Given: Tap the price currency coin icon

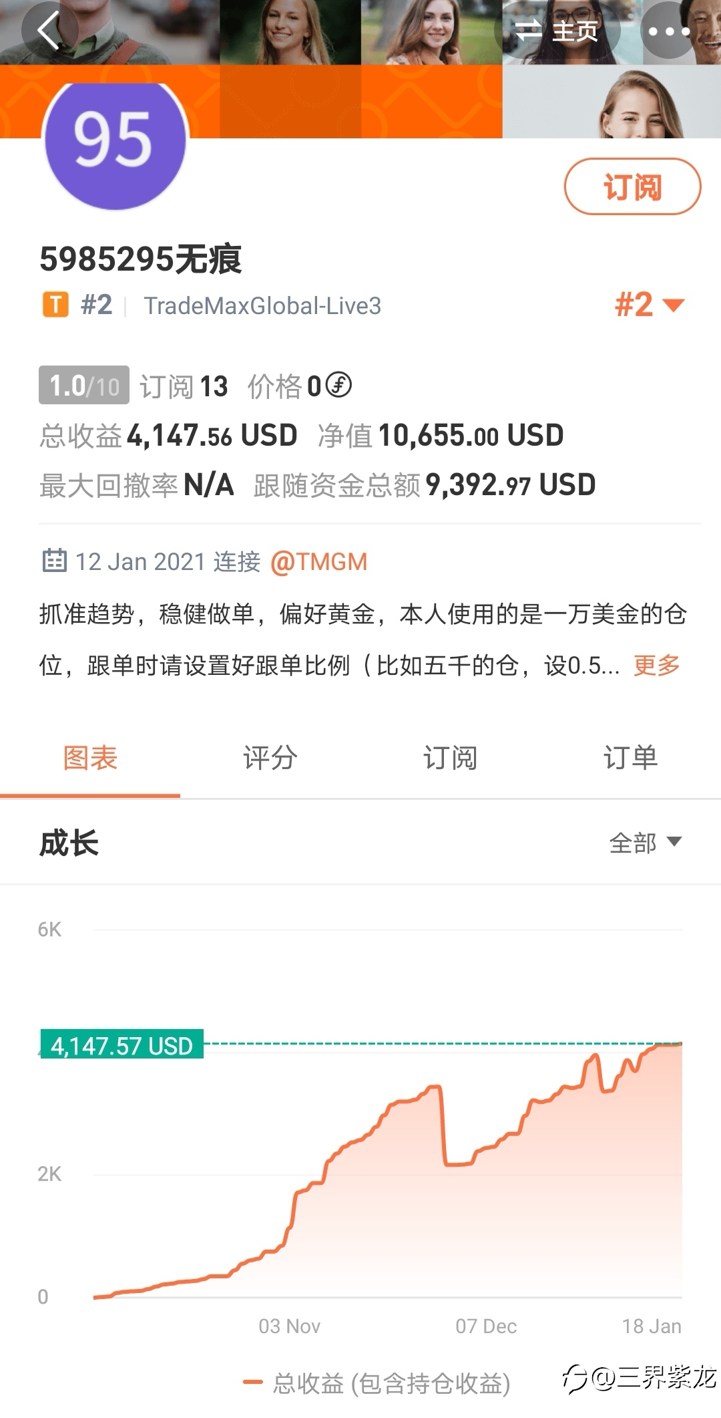Looking at the screenshot, I should tap(338, 385).
